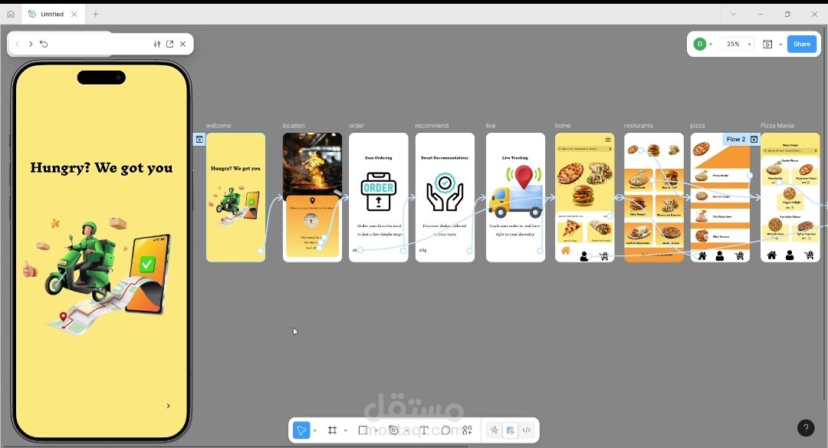Open title bar tab list chevron
This screenshot has width=828, height=448.
pyautogui.click(x=734, y=15)
